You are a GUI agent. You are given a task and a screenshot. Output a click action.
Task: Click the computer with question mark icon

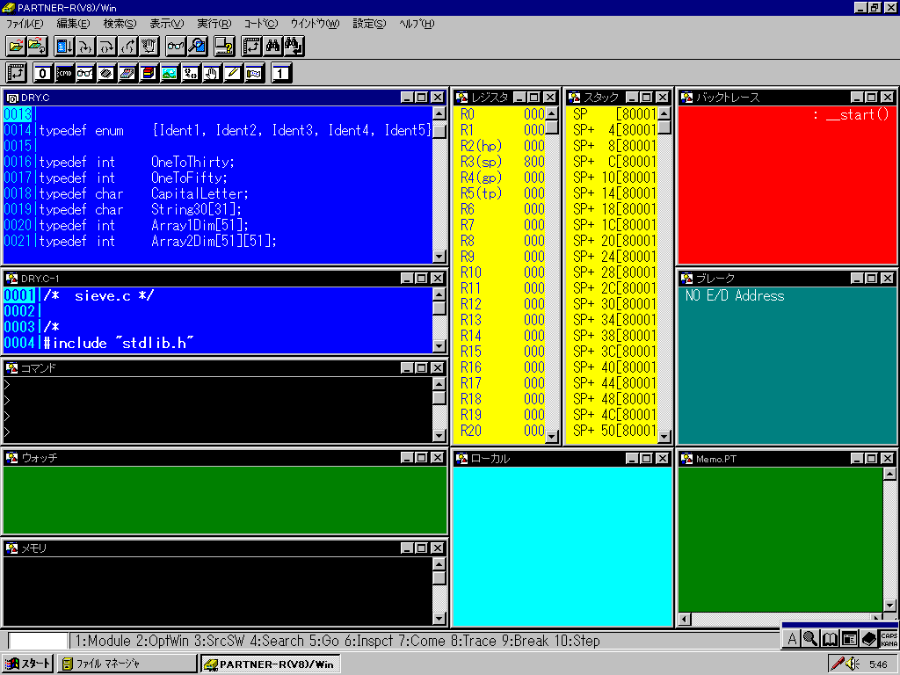(224, 45)
